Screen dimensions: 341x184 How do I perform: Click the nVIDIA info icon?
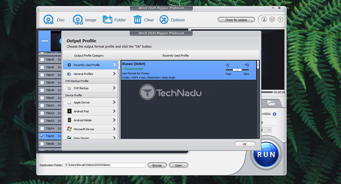coord(275,114)
